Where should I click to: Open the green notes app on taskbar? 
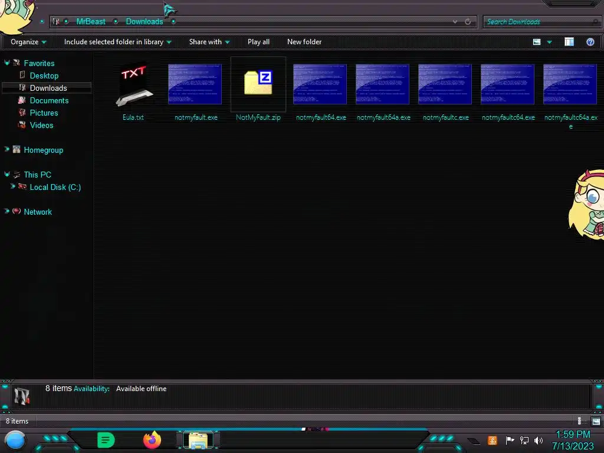click(x=106, y=440)
